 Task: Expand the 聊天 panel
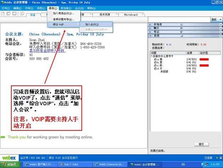tap(150, 28)
